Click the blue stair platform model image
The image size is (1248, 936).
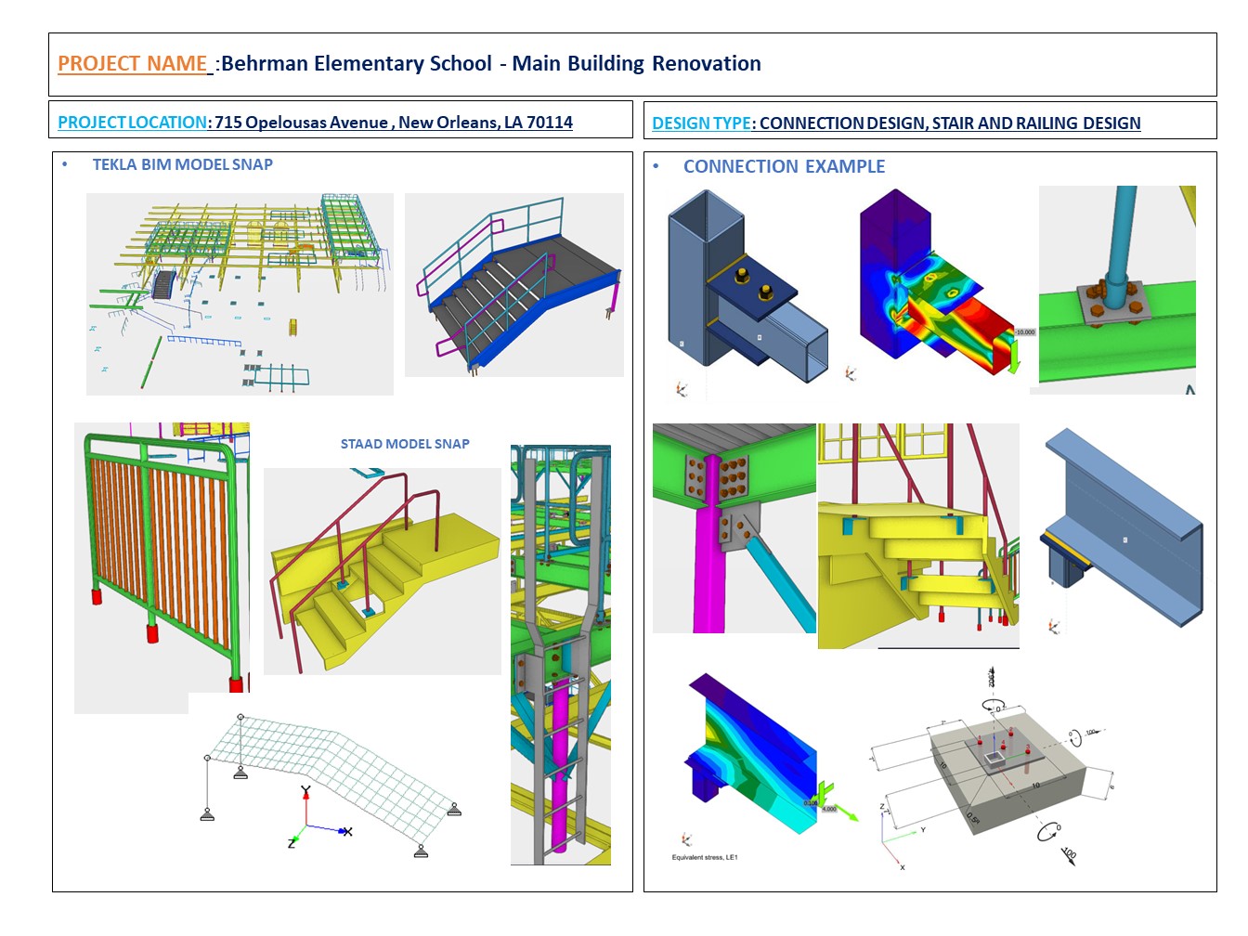coord(514,284)
